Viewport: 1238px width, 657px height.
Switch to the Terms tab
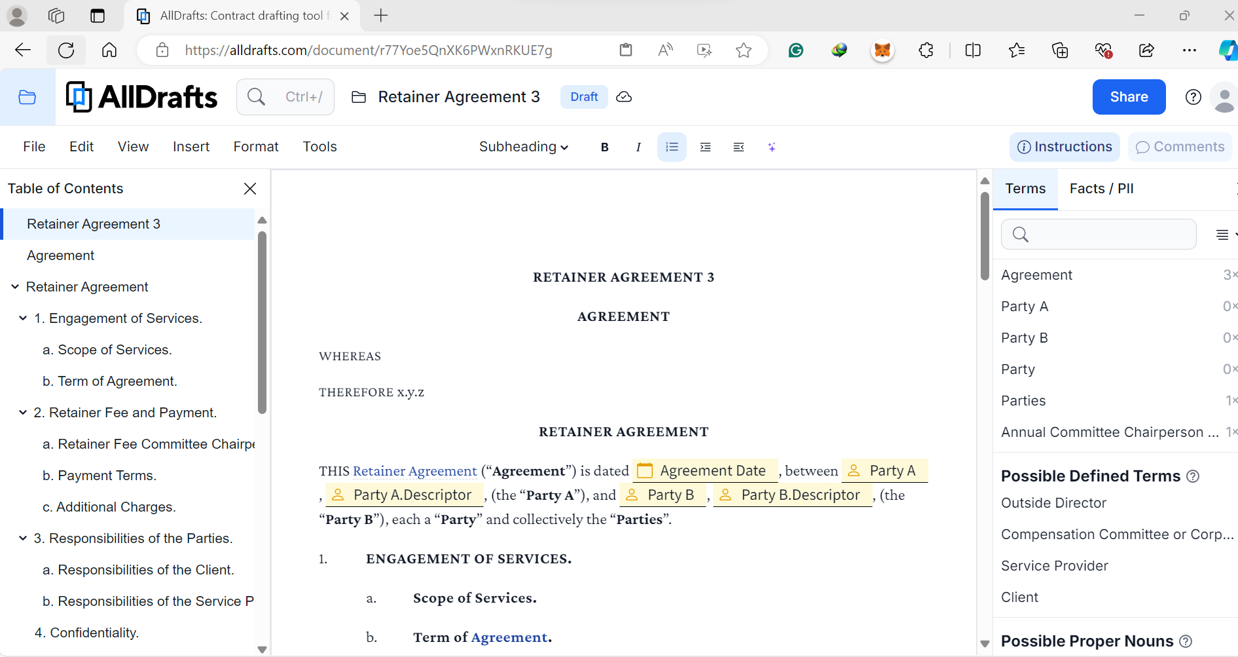tap(1025, 189)
